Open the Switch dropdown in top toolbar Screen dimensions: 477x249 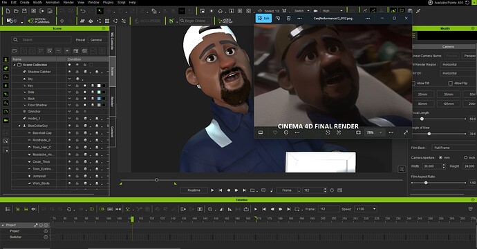301,11
